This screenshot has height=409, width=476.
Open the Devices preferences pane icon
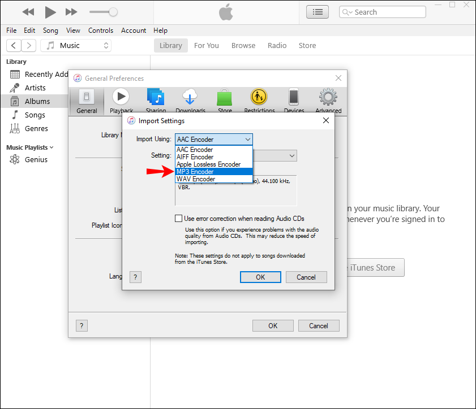pos(294,101)
